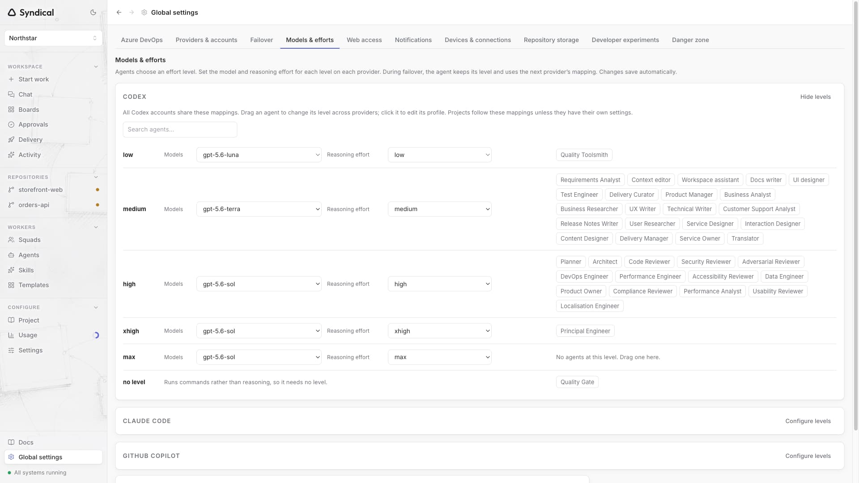Open Docs book icon
The image size is (859, 483).
(11, 442)
